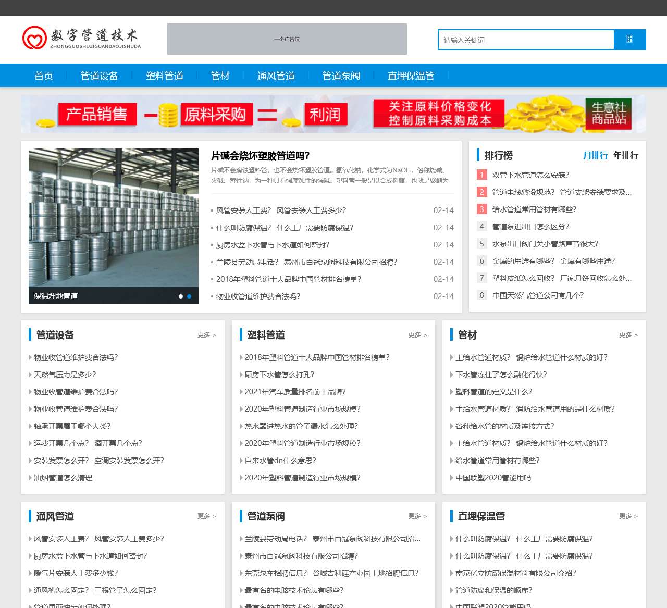
Task: Go to 直埋保温管 in navigation bar
Action: coord(411,76)
